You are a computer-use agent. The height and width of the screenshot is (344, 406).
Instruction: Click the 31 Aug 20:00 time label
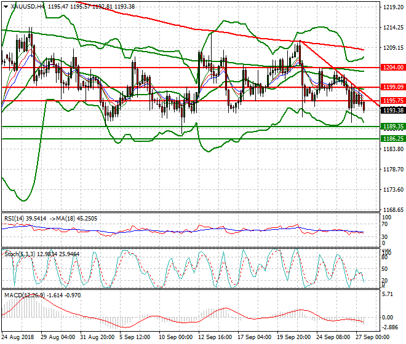point(97,337)
